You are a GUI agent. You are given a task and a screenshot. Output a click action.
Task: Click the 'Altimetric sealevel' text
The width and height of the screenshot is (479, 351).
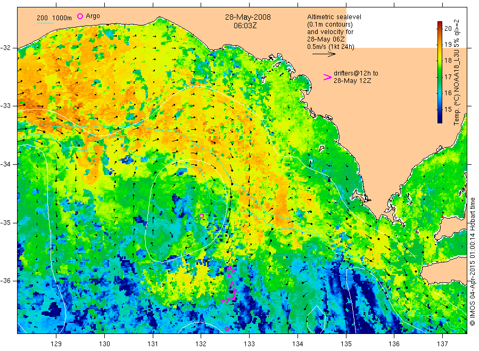(334, 17)
